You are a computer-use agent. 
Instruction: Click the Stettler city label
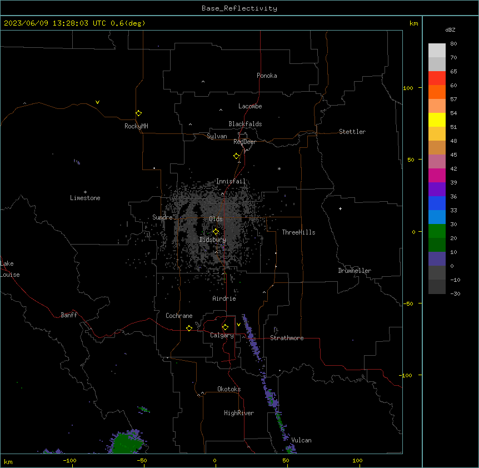[352, 132]
